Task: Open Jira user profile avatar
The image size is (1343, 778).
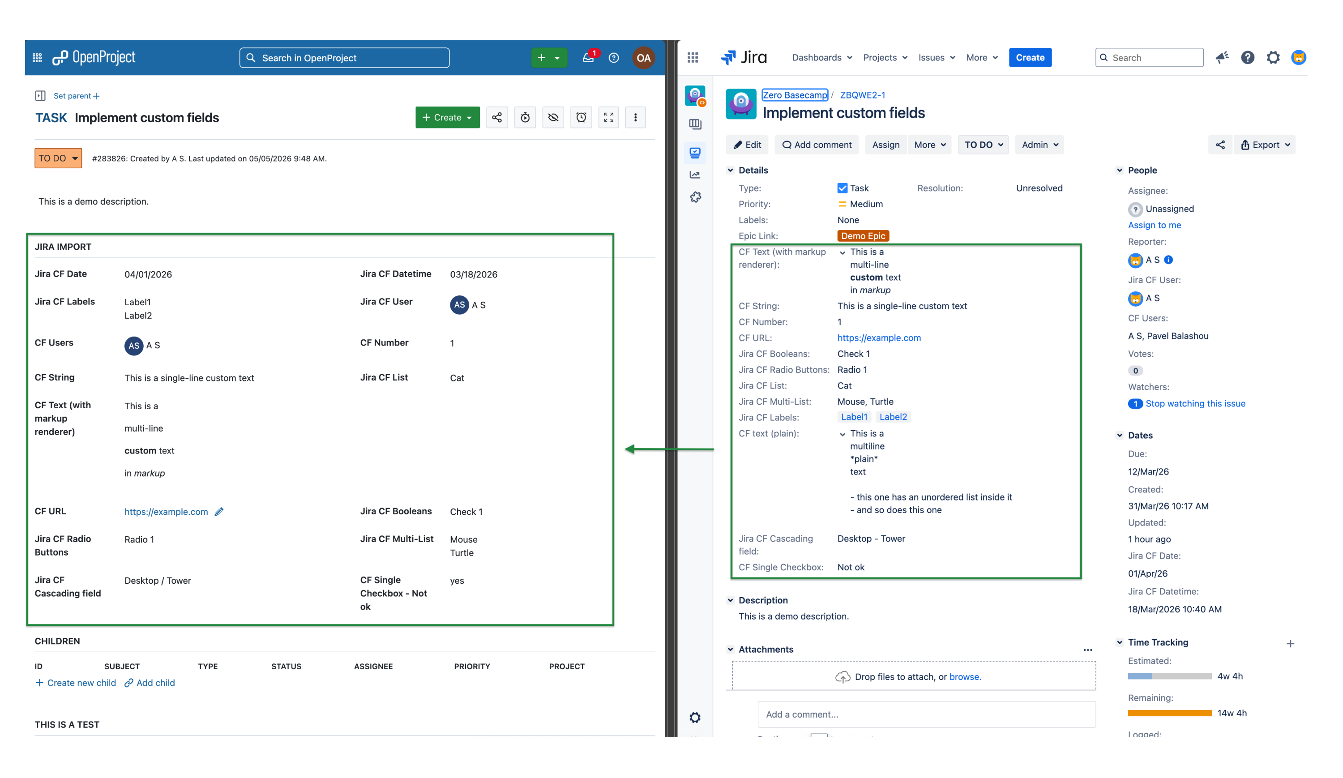Action: (x=1299, y=57)
